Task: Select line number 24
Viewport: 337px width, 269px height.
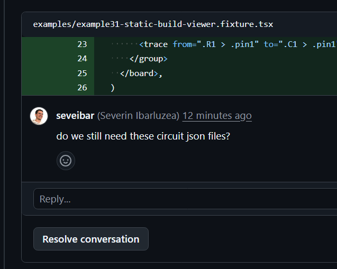Action: [82, 59]
